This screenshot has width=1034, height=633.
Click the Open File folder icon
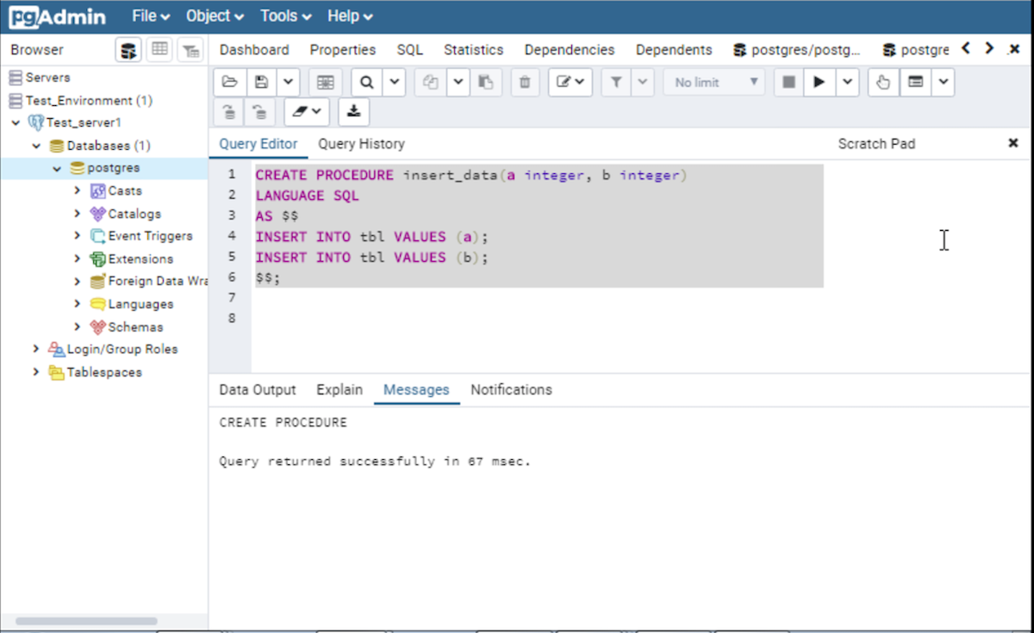pyautogui.click(x=229, y=83)
